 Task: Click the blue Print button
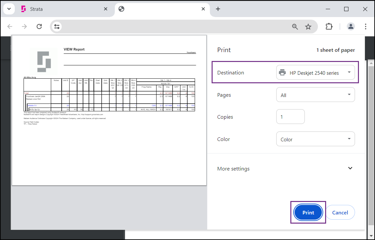(x=308, y=212)
